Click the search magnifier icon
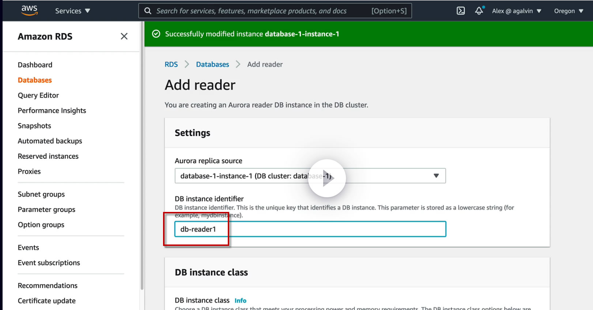This screenshot has width=593, height=310. pos(148,11)
